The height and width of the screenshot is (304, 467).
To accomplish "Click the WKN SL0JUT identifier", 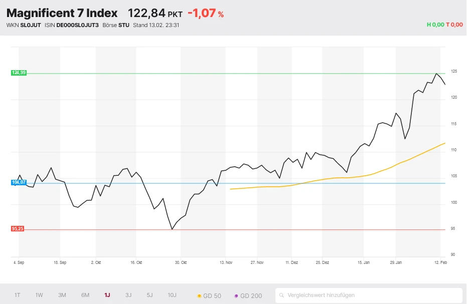I will (23, 25).
